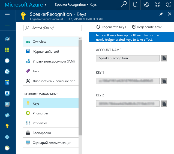Copy Key 1 to clipboard
Image resolution: width=174 pixels, height=154 pixels.
164,81
